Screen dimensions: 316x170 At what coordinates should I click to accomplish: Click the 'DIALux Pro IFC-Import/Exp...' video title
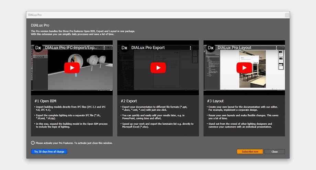click(71, 48)
